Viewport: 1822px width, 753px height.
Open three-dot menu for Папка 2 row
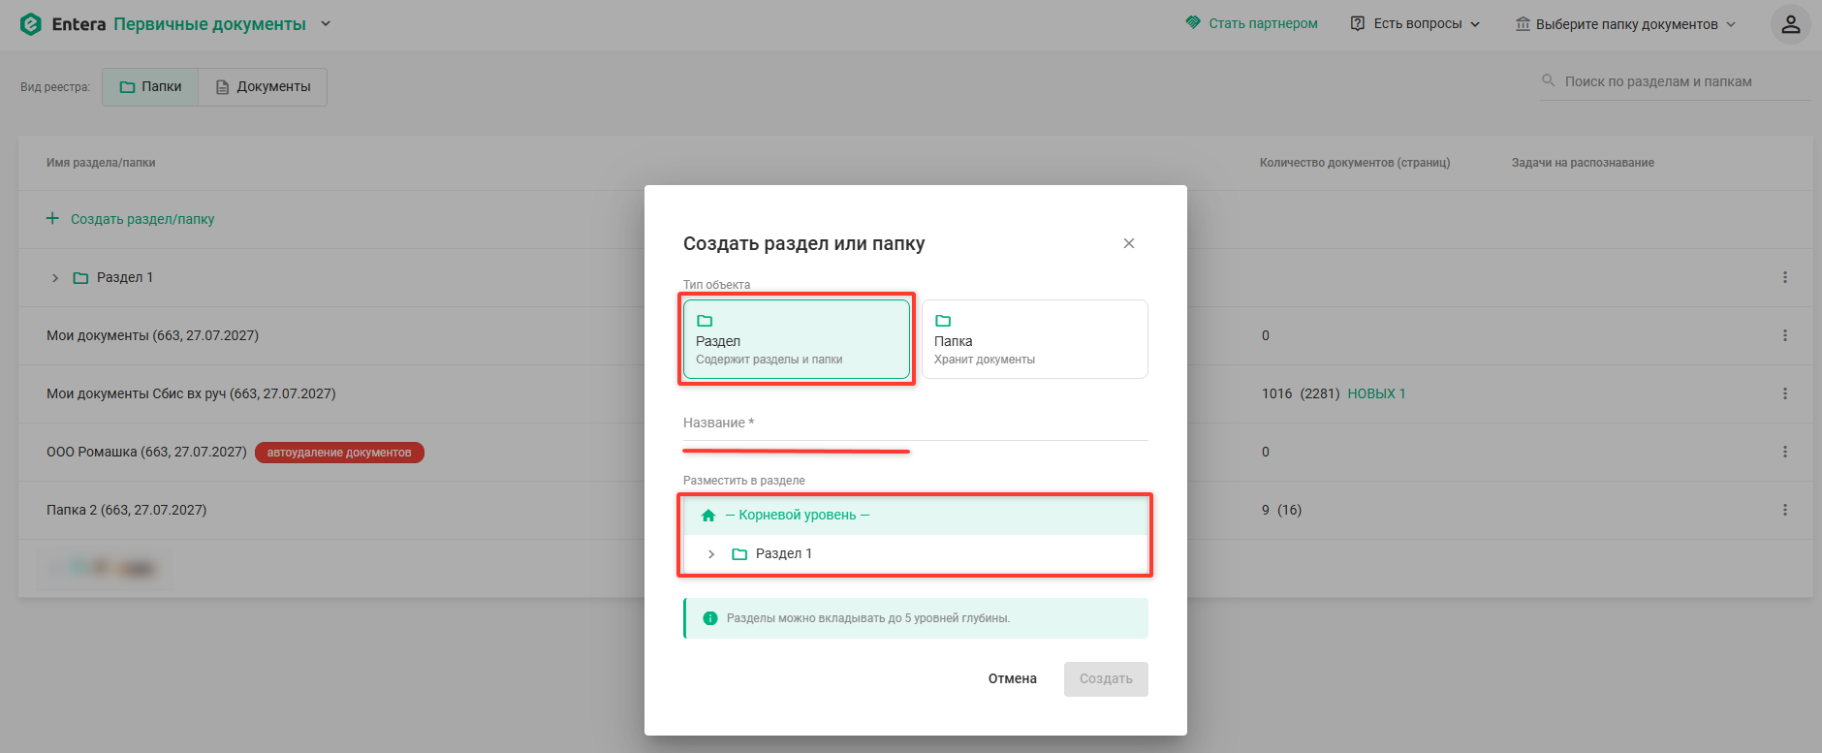point(1784,510)
